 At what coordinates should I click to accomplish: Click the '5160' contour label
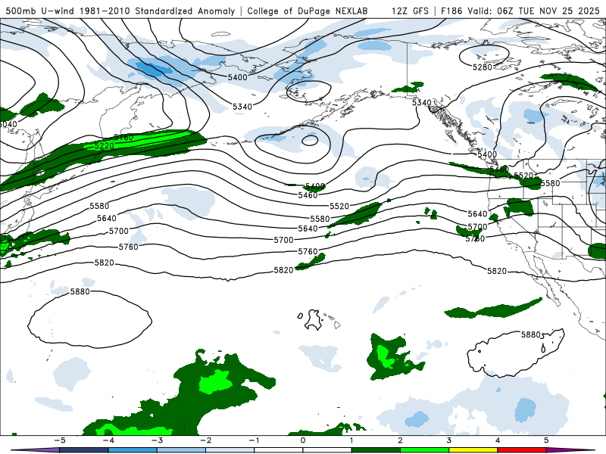(x=123, y=137)
